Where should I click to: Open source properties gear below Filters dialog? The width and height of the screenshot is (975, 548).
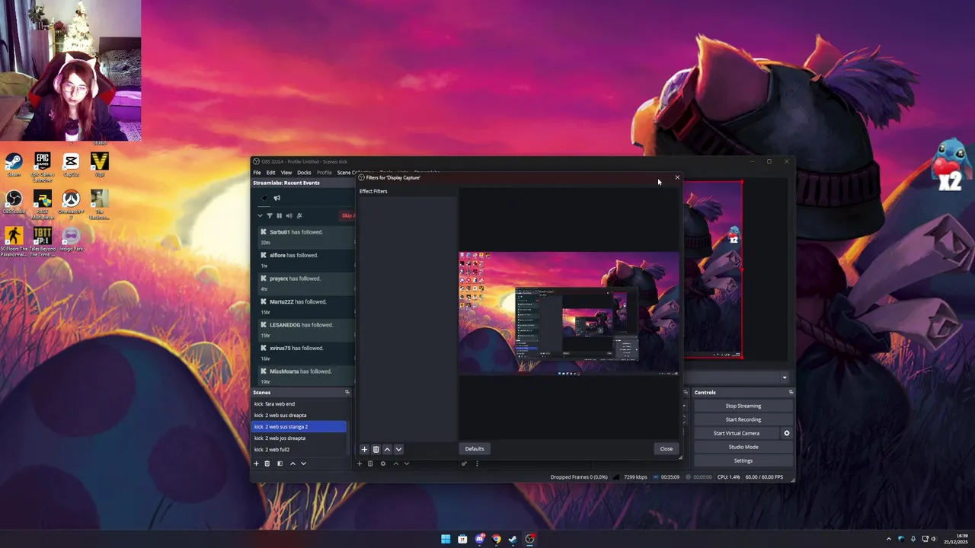[383, 464]
